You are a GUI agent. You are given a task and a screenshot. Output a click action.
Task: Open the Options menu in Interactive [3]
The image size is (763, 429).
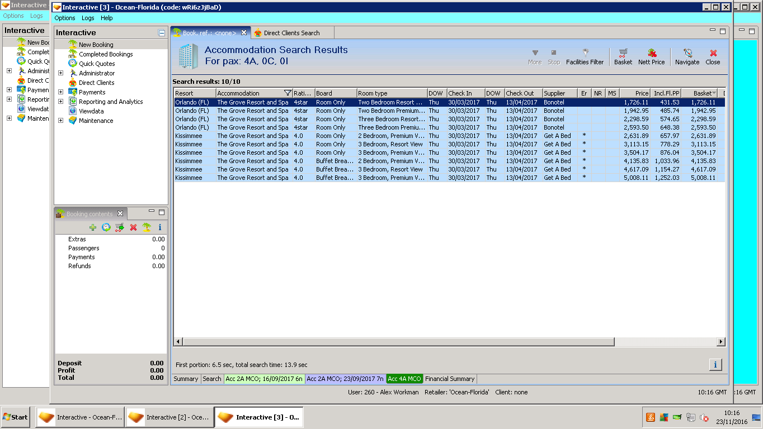(65, 18)
